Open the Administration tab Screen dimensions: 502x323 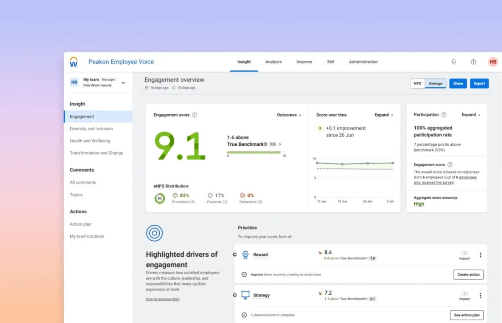pos(363,62)
